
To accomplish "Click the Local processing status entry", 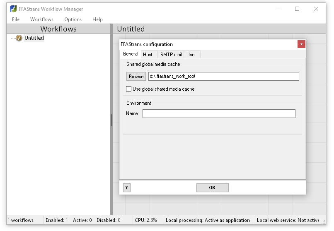I will [x=208, y=220].
